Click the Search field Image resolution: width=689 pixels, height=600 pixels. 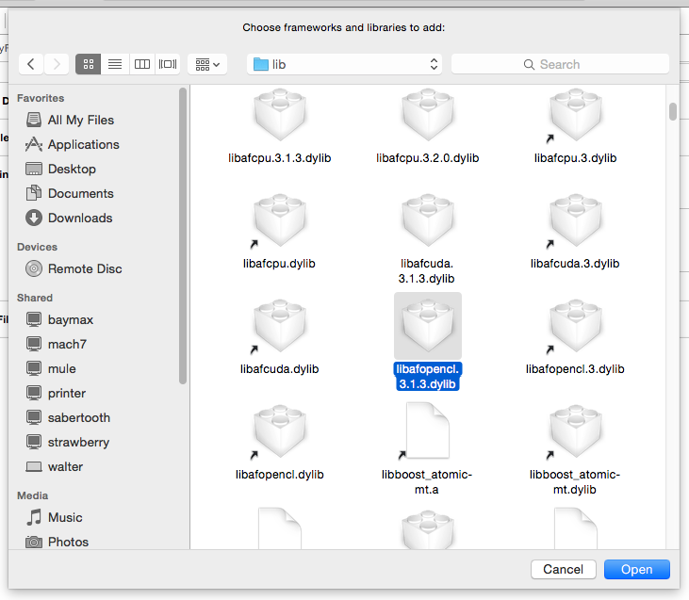coord(560,64)
